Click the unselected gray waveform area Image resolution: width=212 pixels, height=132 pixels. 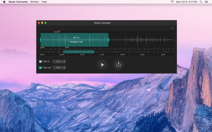[x=141, y=40]
